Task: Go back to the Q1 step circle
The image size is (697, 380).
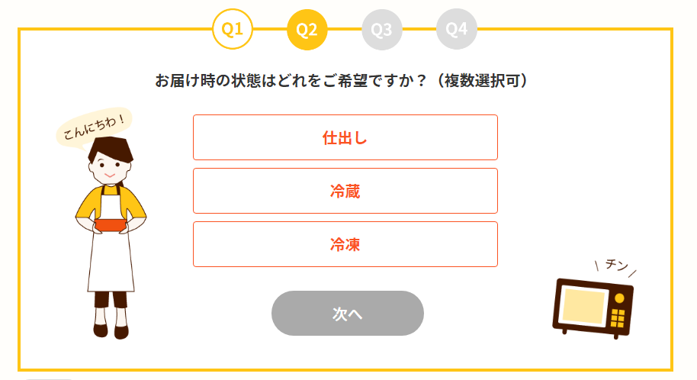Action: point(233,29)
